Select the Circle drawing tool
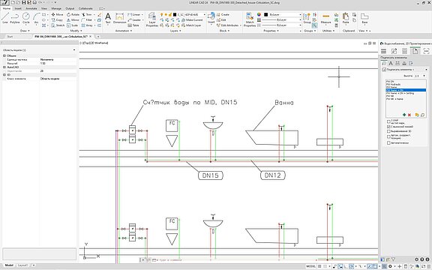Screen dimensions: 432x270 coord(26,18)
